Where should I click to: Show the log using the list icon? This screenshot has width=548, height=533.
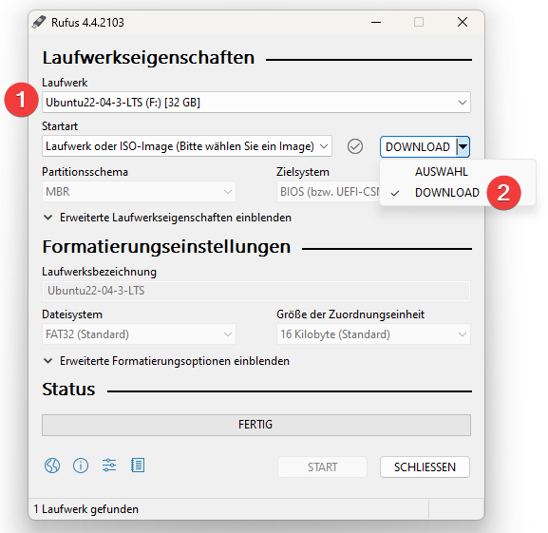pos(138,466)
